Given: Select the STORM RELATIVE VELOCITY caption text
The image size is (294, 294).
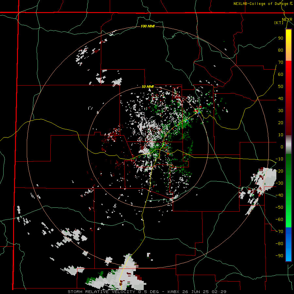Looking at the screenshot, I should [x=101, y=292].
